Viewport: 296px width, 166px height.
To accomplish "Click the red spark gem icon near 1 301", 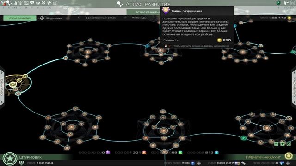I will 144,153.
